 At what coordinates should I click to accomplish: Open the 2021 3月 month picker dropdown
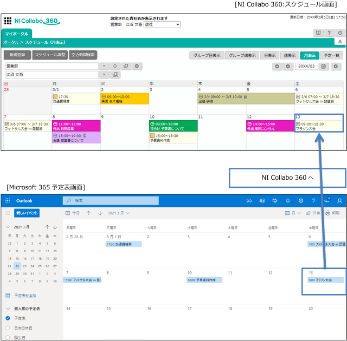tap(119, 213)
